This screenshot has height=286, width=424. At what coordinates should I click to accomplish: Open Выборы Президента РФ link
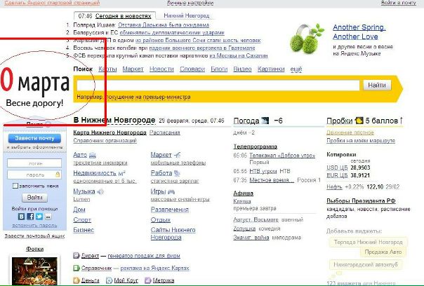click(x=361, y=201)
